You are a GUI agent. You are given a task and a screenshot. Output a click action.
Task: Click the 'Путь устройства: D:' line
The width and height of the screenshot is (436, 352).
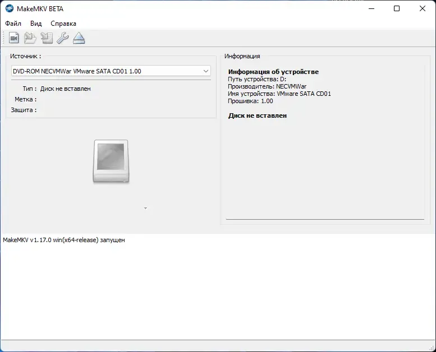(x=257, y=79)
